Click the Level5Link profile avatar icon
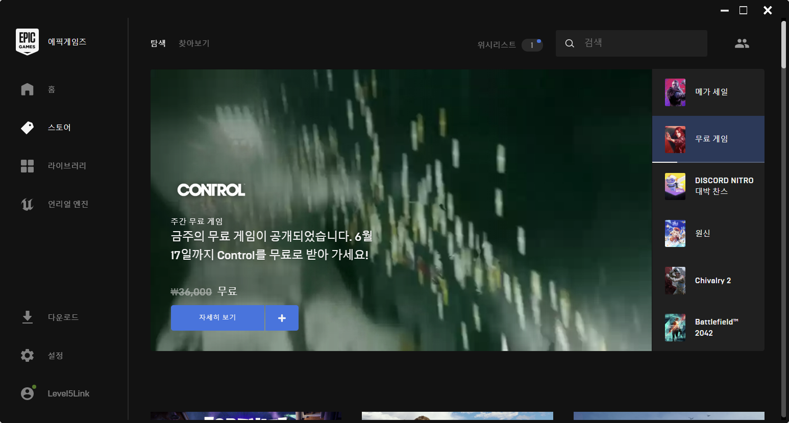Image resolution: width=789 pixels, height=423 pixels. click(27, 393)
